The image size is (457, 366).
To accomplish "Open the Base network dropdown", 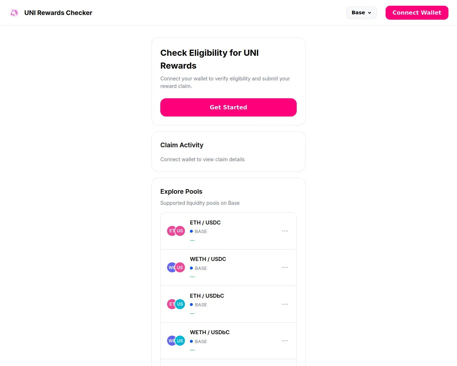I will (x=361, y=13).
